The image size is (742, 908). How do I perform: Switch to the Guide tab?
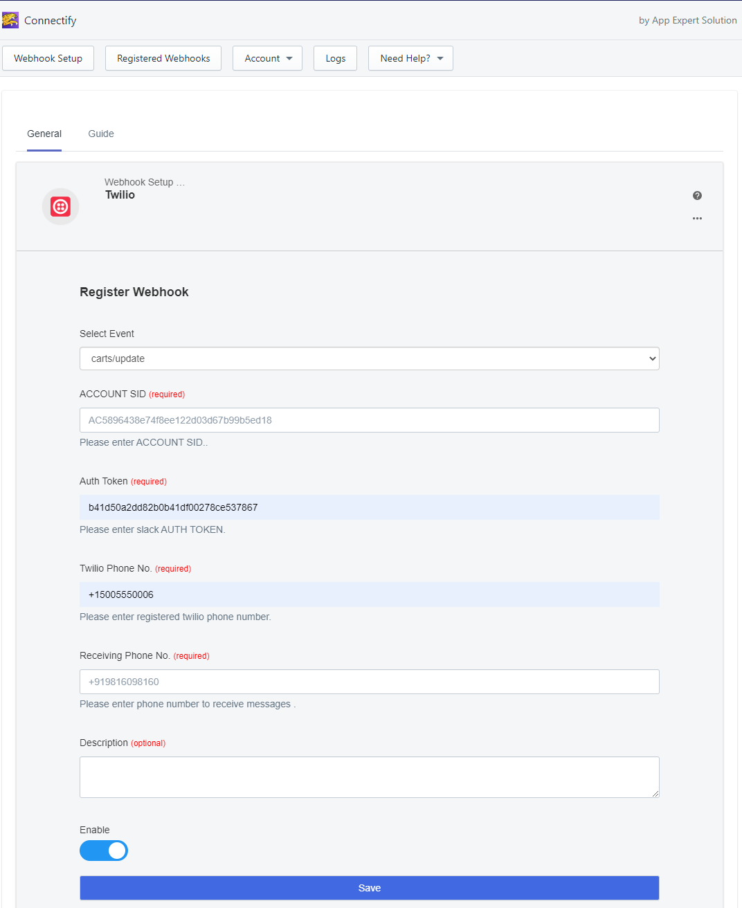coord(101,134)
